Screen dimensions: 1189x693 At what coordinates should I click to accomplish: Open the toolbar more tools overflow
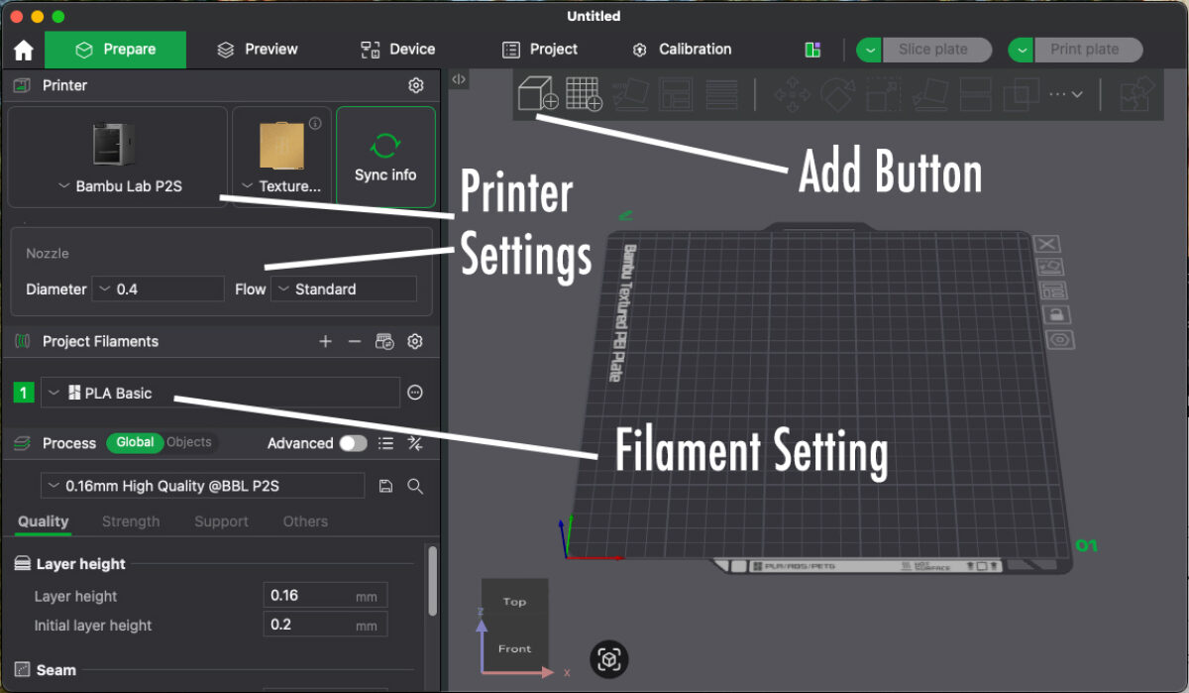click(1066, 94)
